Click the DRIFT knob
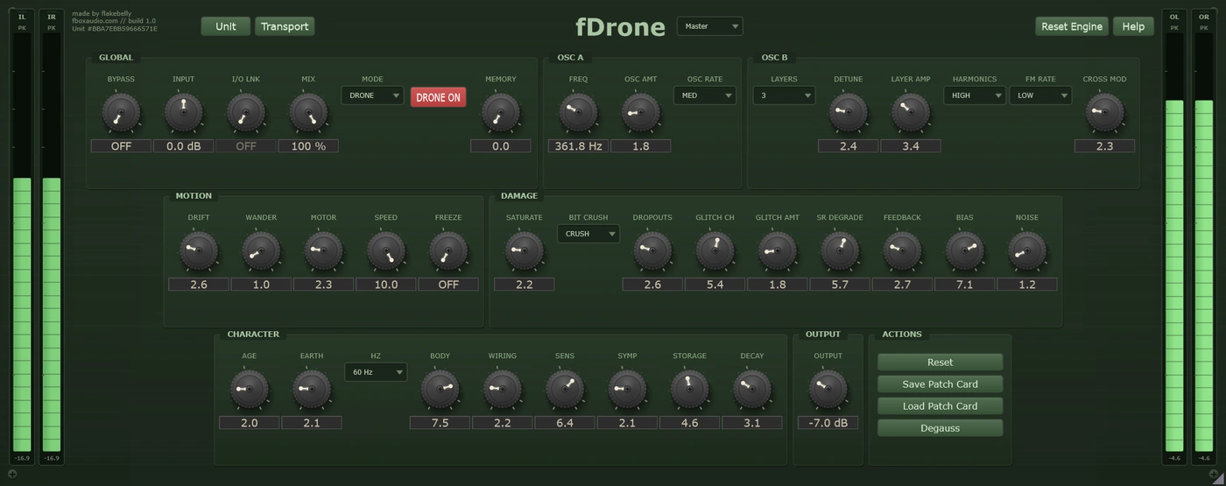This screenshot has height=486, width=1226. [199, 251]
